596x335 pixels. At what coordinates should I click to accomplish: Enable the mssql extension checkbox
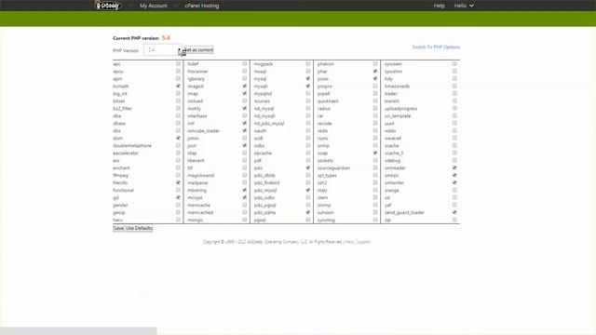tap(308, 71)
